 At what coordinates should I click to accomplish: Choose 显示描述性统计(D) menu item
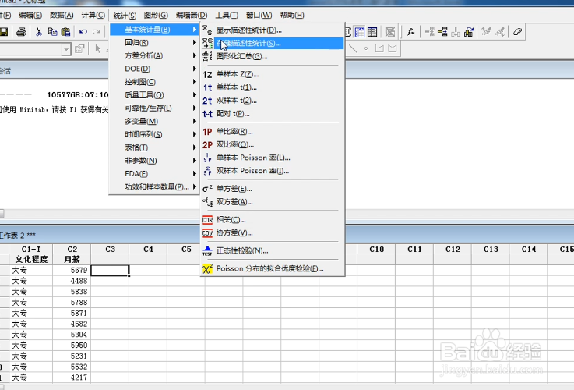pos(272,30)
